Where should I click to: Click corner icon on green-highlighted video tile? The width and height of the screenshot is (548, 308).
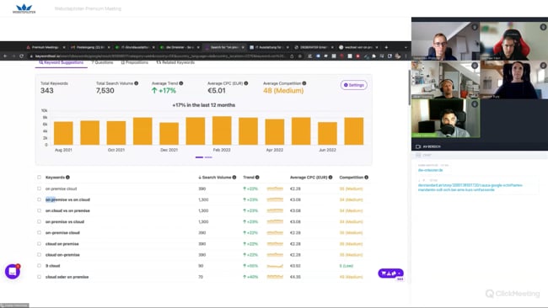click(475, 104)
